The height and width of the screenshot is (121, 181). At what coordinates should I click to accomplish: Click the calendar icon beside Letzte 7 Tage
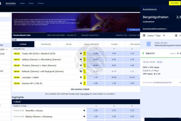144,35
